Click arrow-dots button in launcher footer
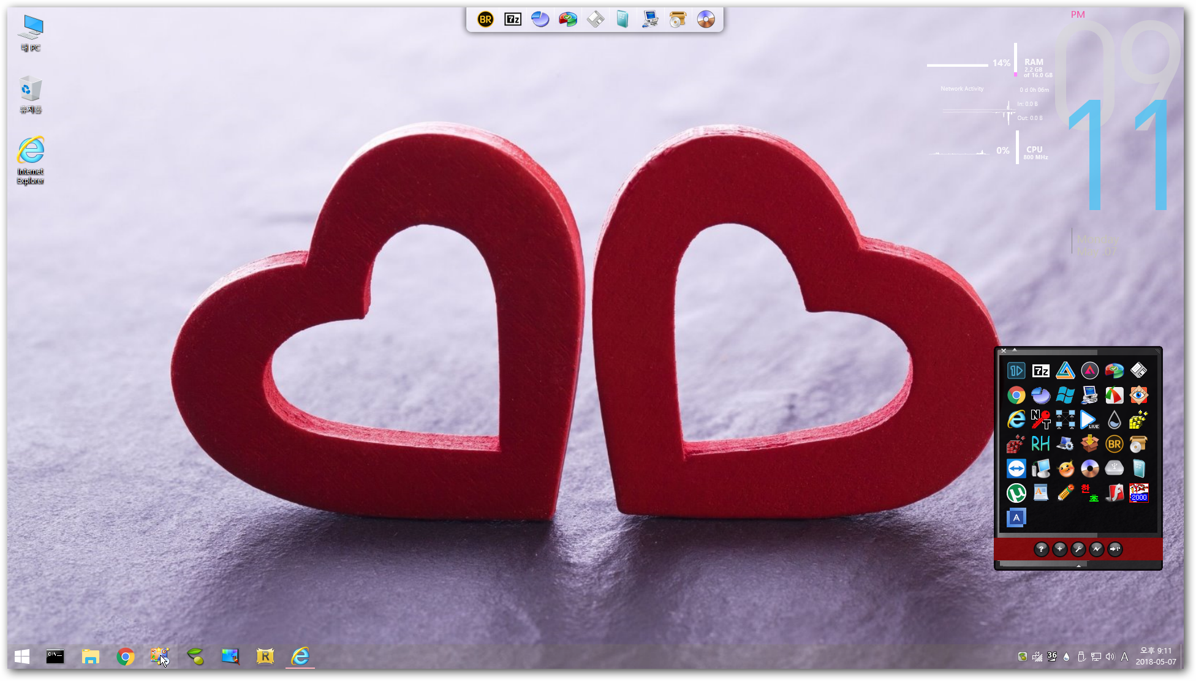 pos(1115,549)
